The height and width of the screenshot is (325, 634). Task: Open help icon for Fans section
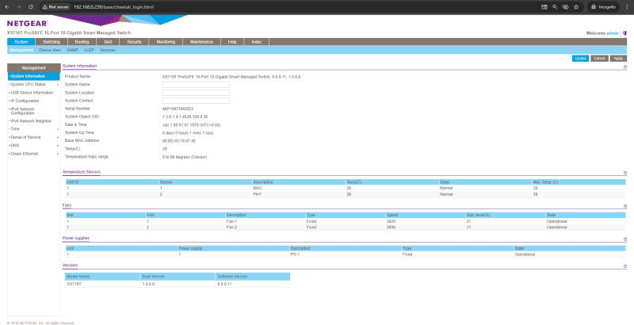click(625, 207)
